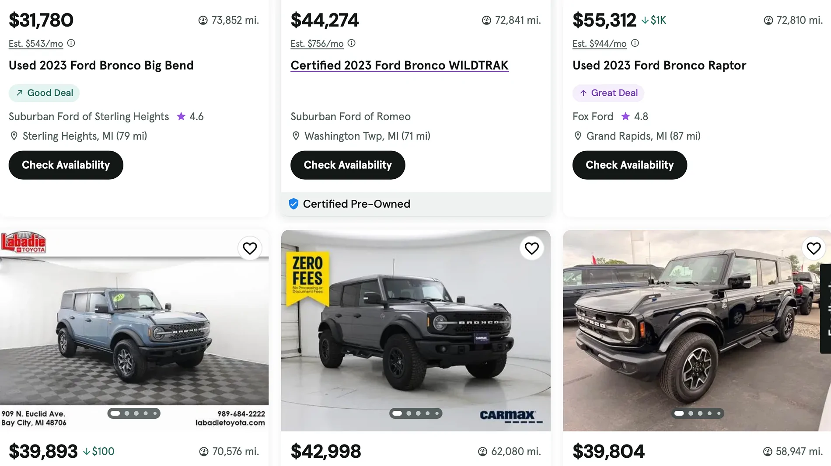Click the Great Deal badge
Image resolution: width=831 pixels, height=466 pixels.
point(608,93)
